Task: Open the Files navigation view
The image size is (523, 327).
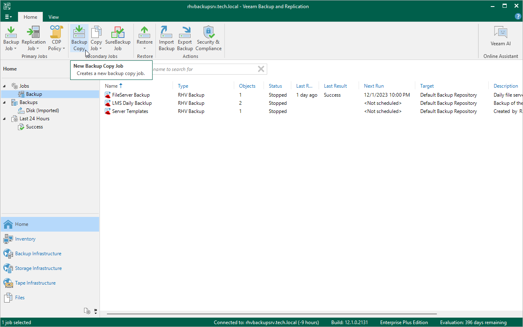Action: 50,298
